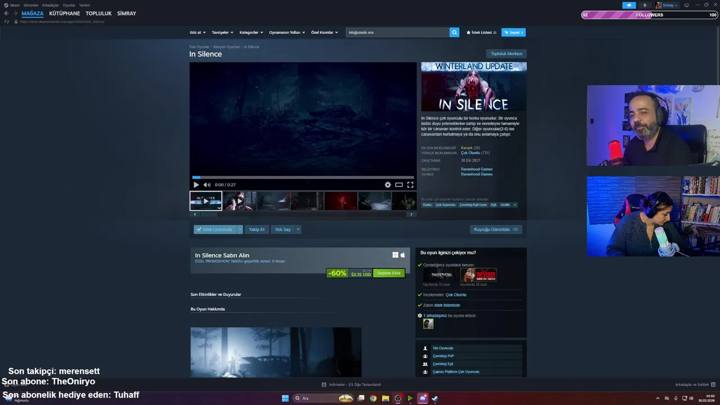Image resolution: width=720 pixels, height=405 pixels.
Task: Click the Steam taskbar icon
Action: click(435, 398)
